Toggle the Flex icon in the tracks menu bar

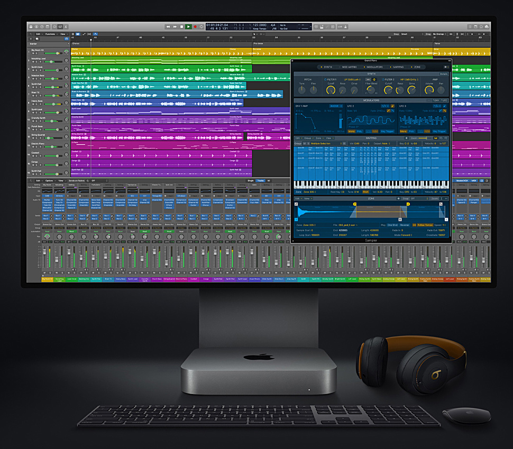click(x=89, y=34)
